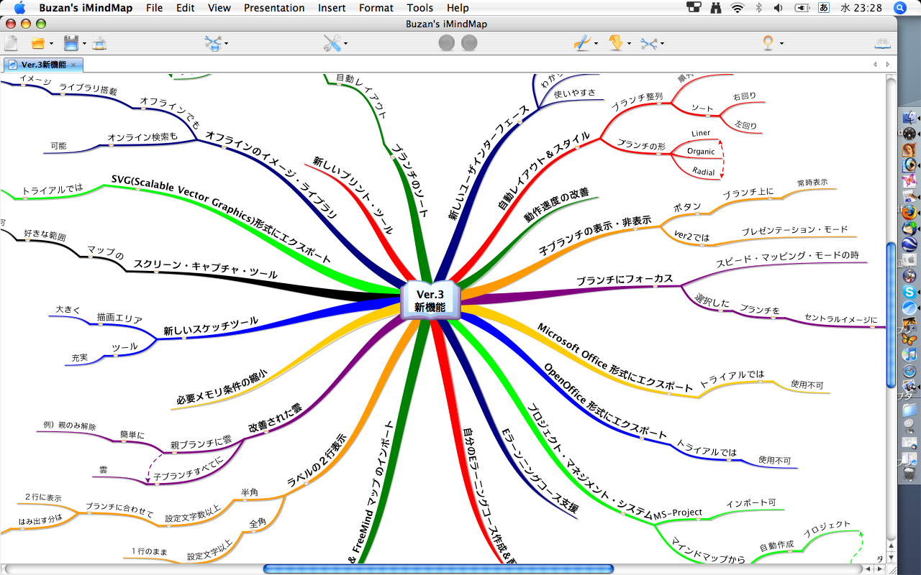Click the open book icon at toolbar right
Viewport: 921px width, 575px height.
coord(882,43)
